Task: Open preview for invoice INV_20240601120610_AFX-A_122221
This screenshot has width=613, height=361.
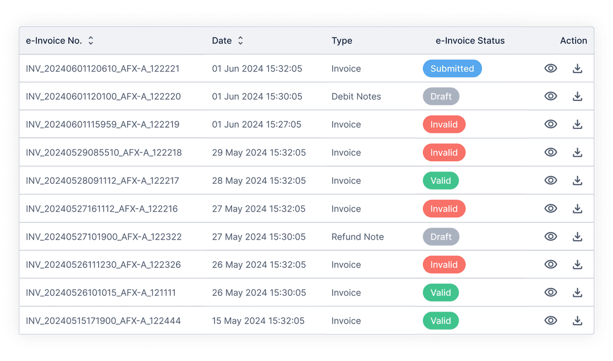Action: (551, 68)
